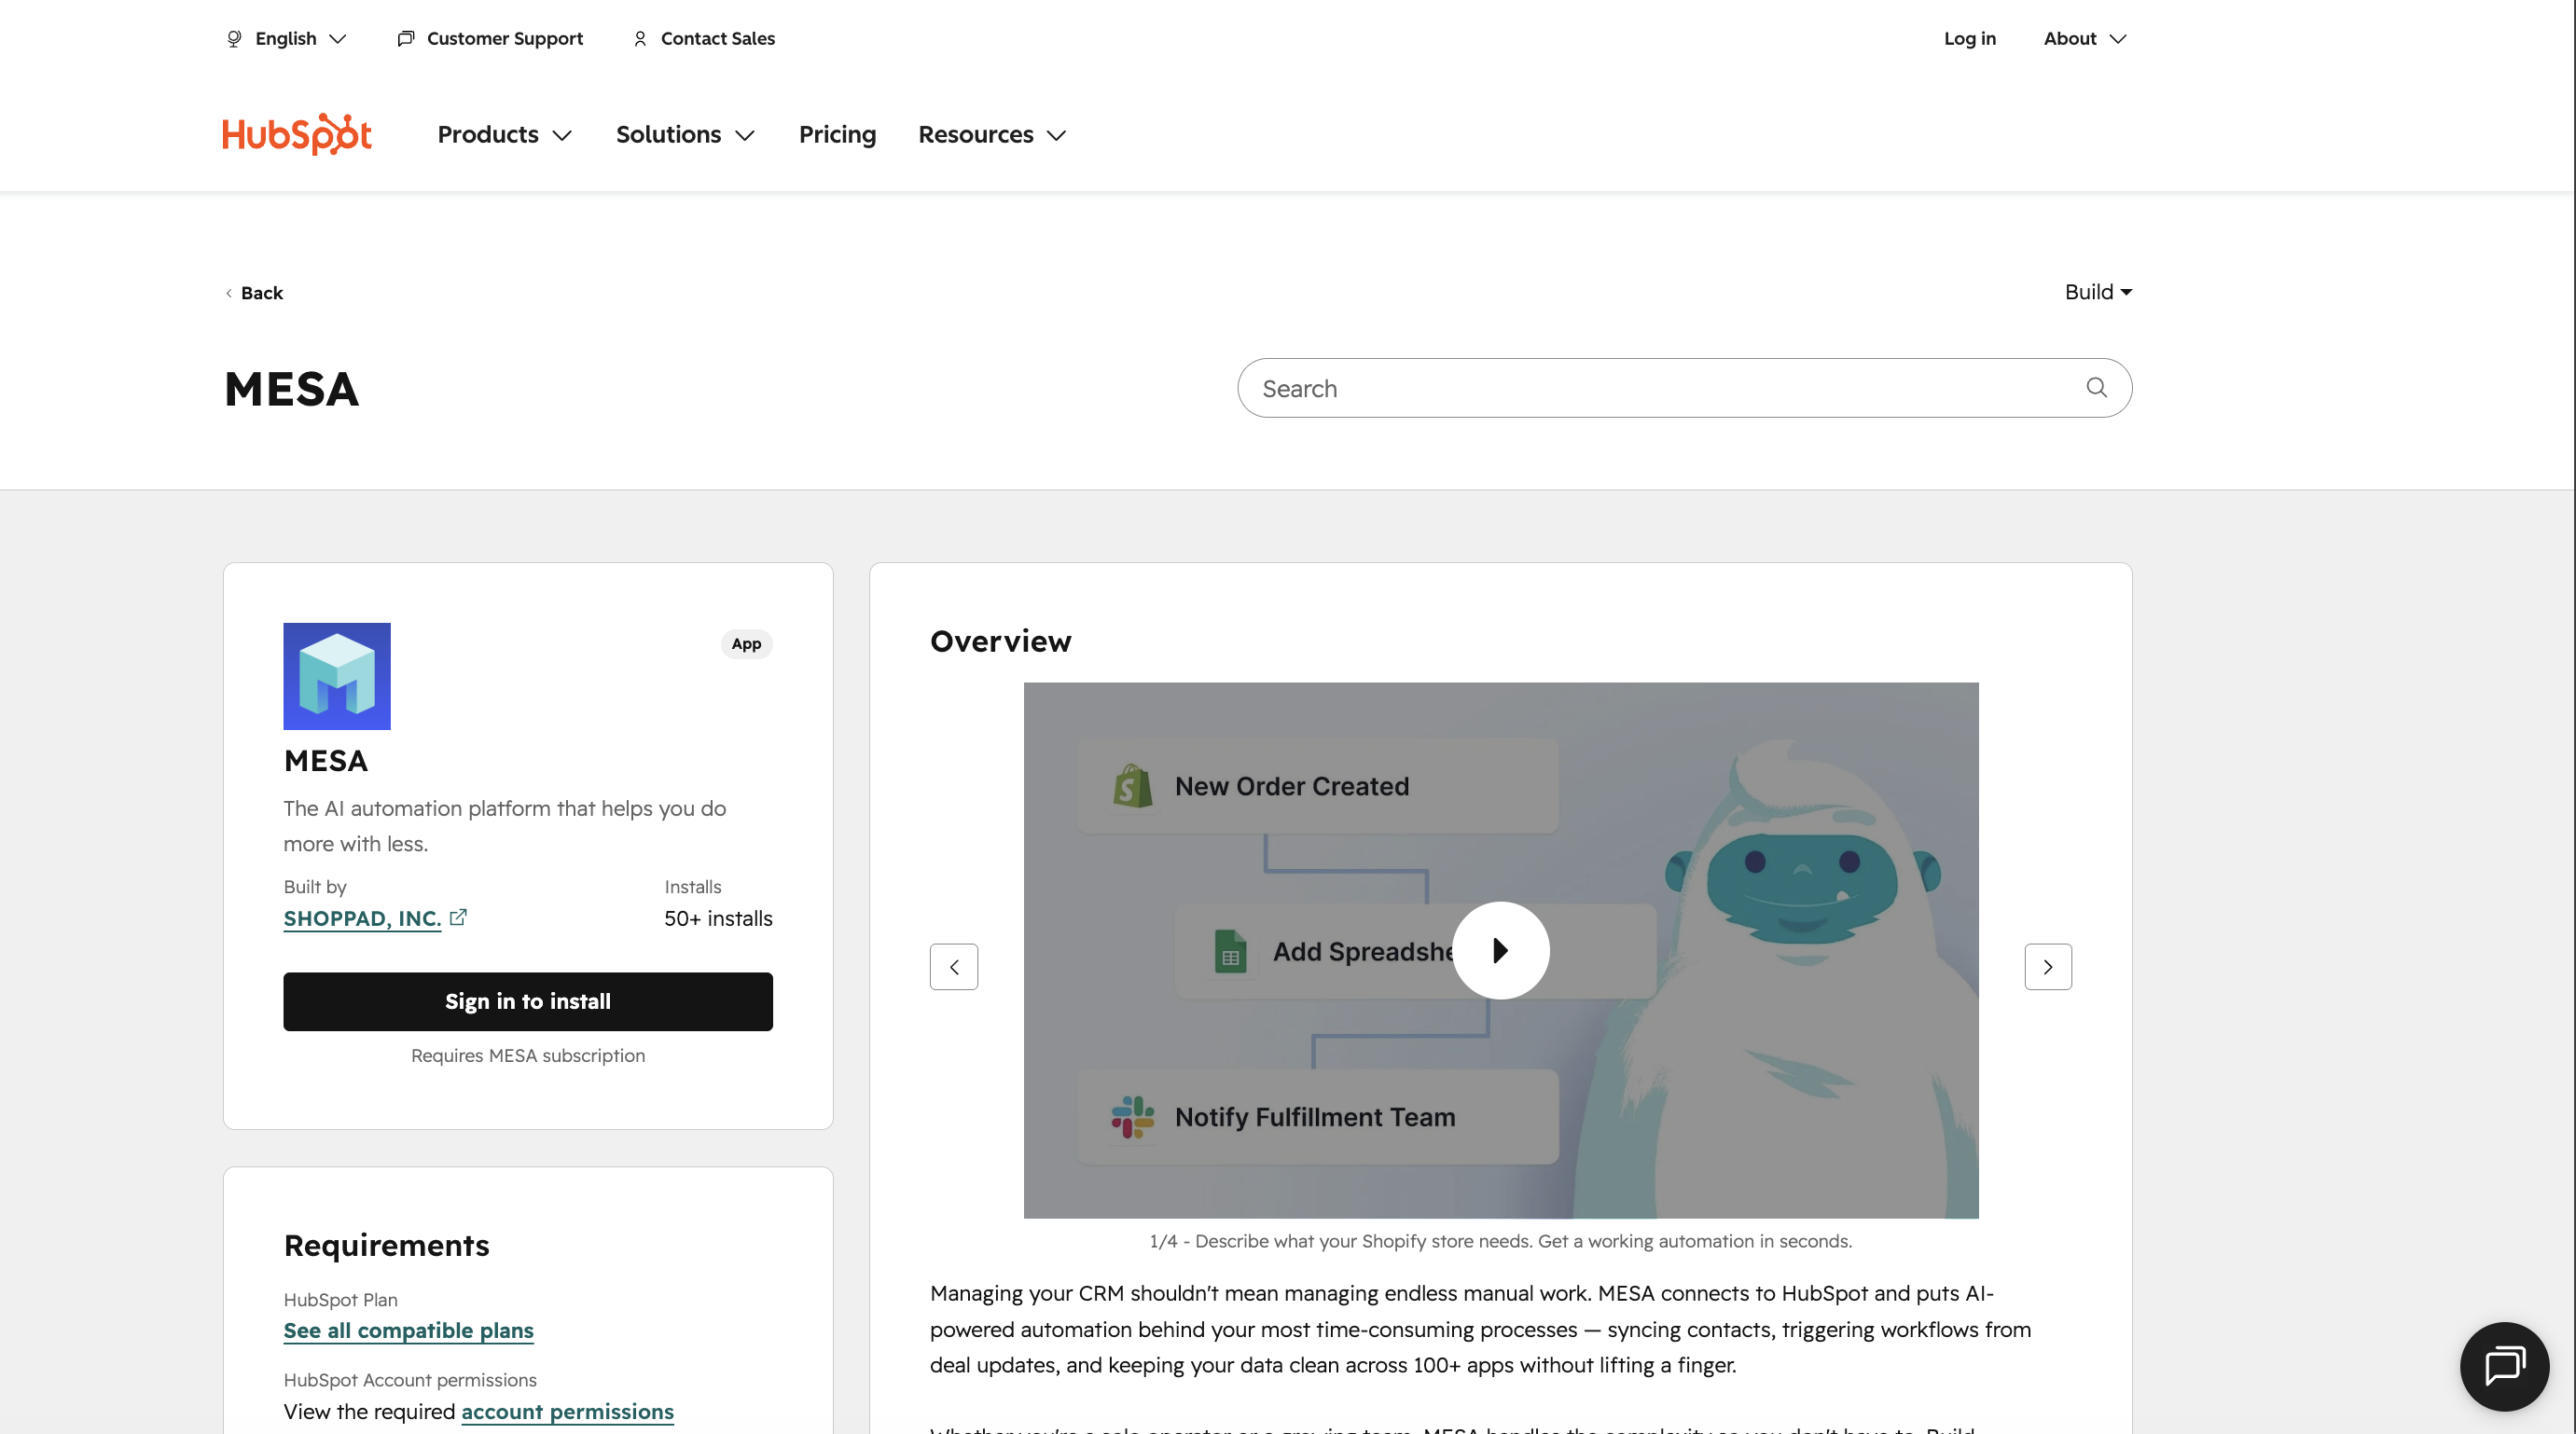2576x1434 pixels.
Task: Open See all compatible plans link
Action: point(409,1330)
